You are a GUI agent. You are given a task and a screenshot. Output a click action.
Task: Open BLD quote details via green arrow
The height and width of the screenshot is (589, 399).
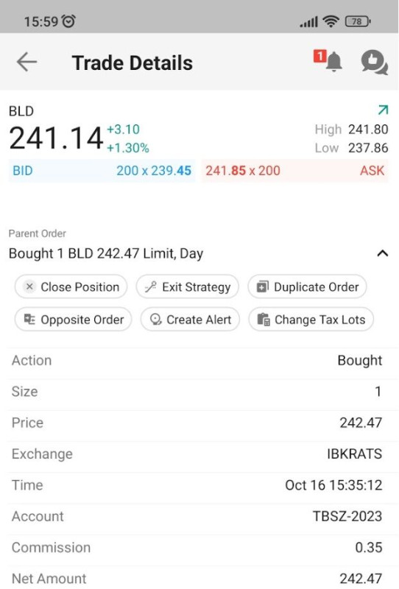coord(383,110)
